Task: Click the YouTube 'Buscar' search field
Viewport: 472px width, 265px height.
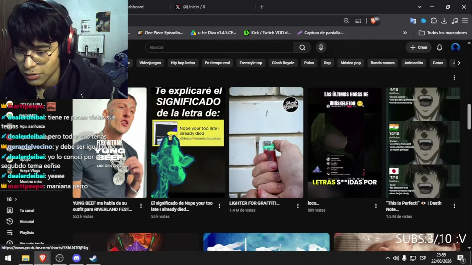Action: [x=219, y=47]
